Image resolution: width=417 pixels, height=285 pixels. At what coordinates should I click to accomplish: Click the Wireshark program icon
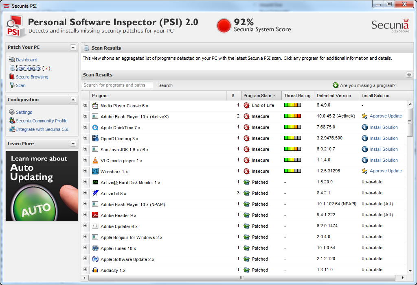95,171
